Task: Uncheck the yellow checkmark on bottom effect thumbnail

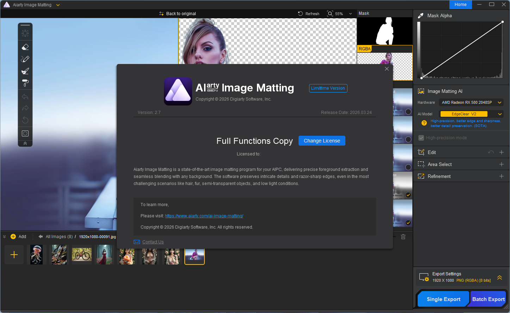Action: tap(408, 223)
